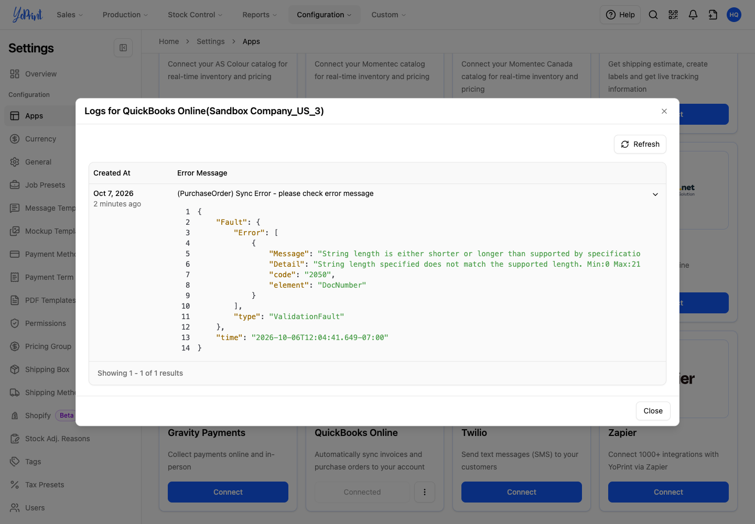The height and width of the screenshot is (524, 755).
Task: Click the YoPrint logo
Action: tap(27, 15)
